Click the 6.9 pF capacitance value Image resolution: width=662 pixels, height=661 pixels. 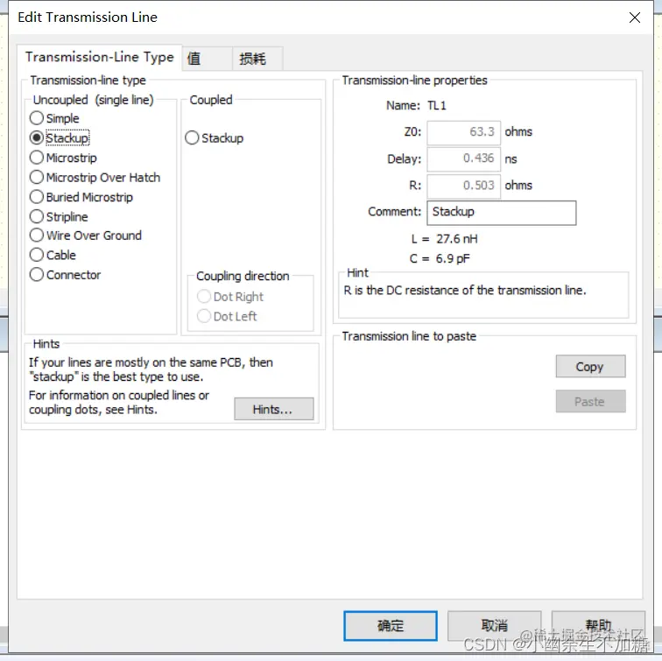coord(453,258)
